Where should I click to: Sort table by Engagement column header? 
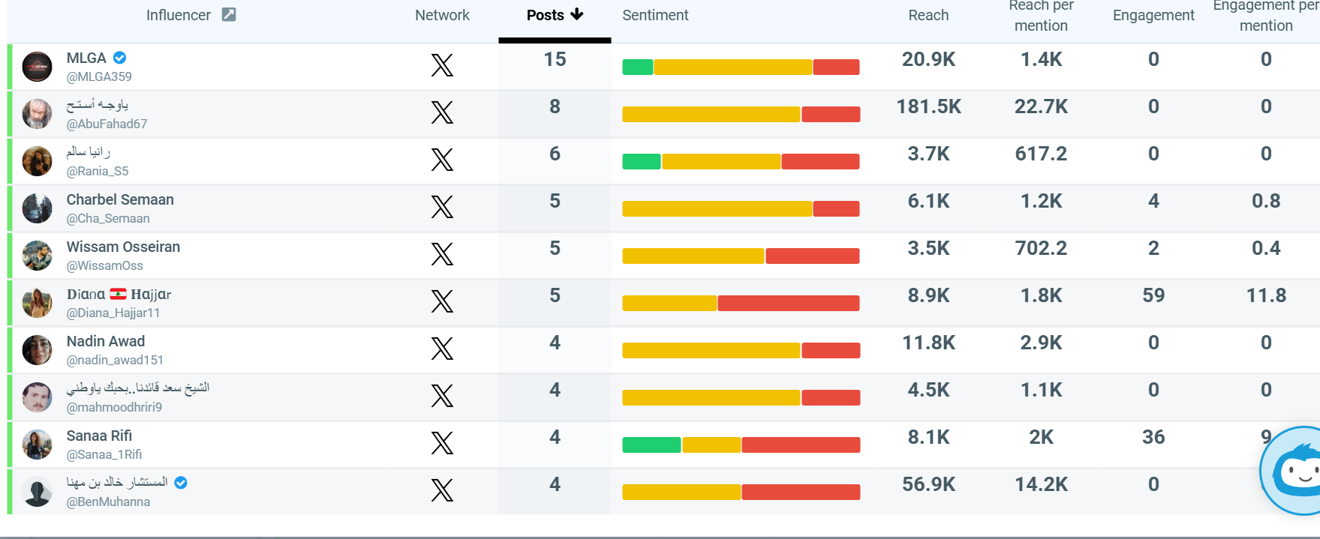point(1153,15)
